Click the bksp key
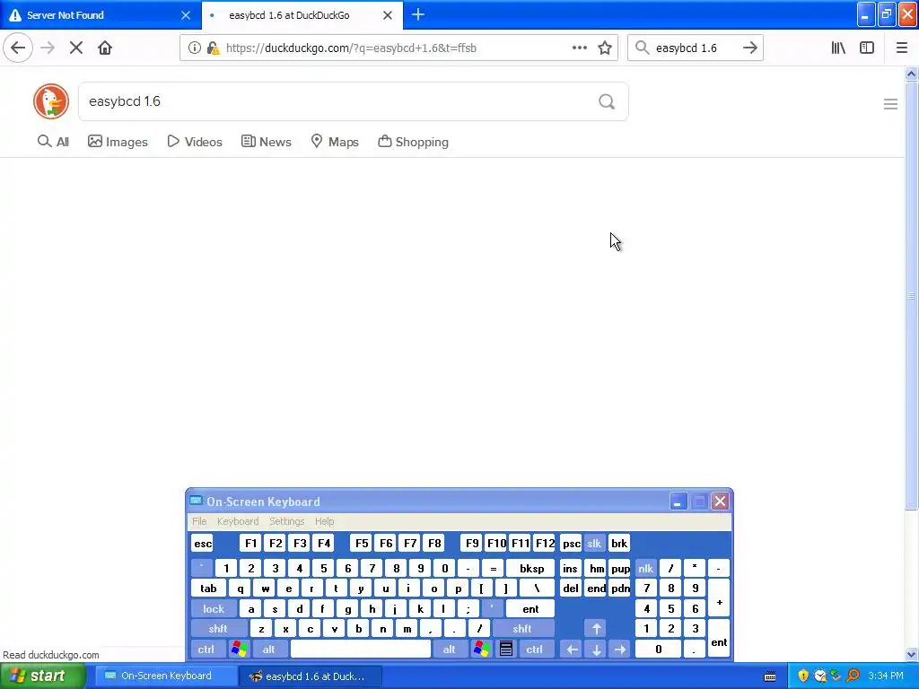 coord(531,568)
